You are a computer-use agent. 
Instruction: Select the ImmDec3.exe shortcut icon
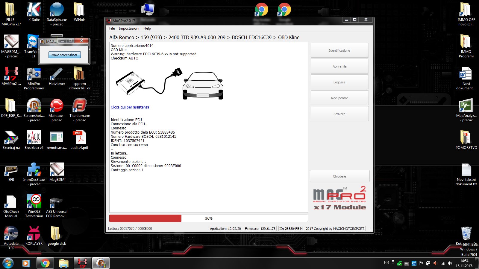[34, 174]
